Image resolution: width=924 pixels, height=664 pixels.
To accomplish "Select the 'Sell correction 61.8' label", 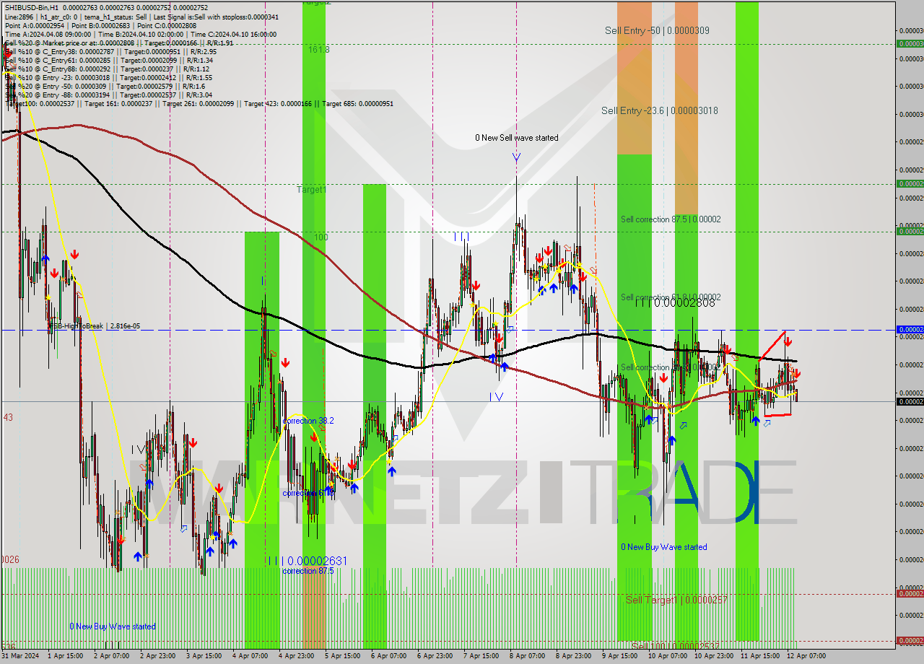I will [671, 297].
